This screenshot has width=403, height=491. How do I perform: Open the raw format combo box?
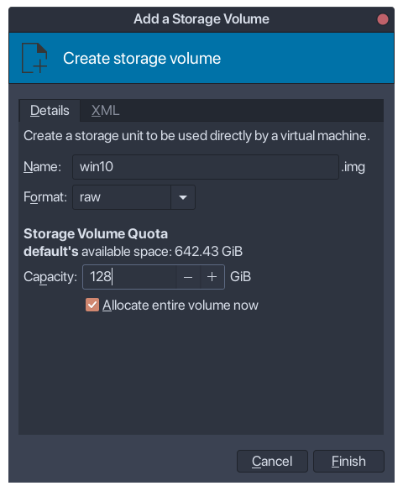click(x=133, y=197)
